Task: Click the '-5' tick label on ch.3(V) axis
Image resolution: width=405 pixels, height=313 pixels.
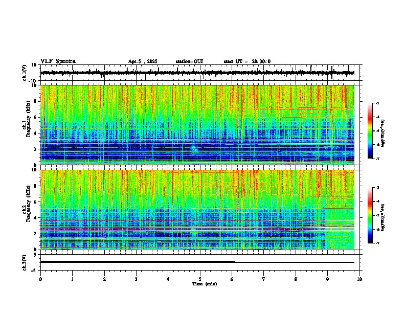Action: pos(35,271)
